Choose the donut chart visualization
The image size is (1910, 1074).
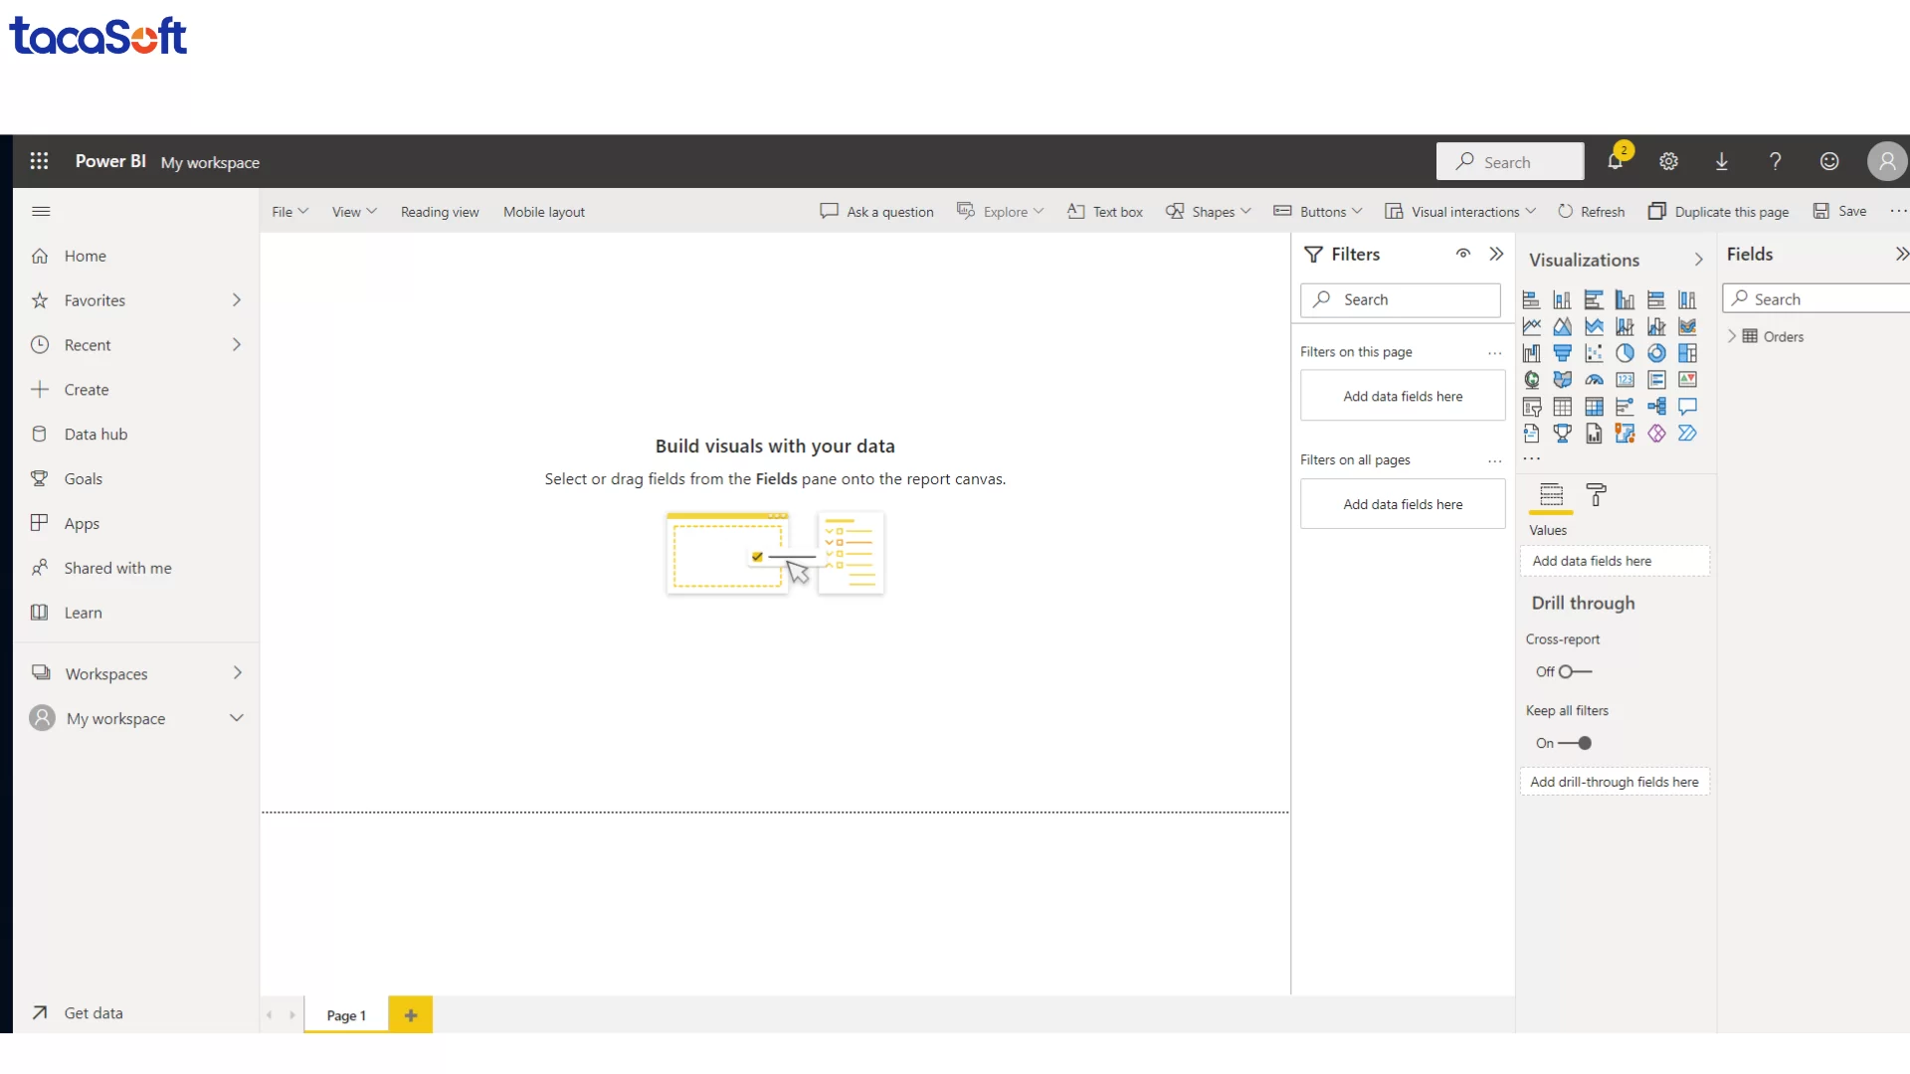click(1656, 353)
